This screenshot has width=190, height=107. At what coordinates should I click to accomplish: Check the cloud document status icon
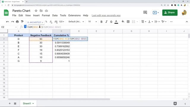pyautogui.click(x=46, y=11)
